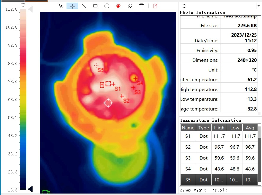Click the Low column header

pyautogui.click(x=234, y=128)
